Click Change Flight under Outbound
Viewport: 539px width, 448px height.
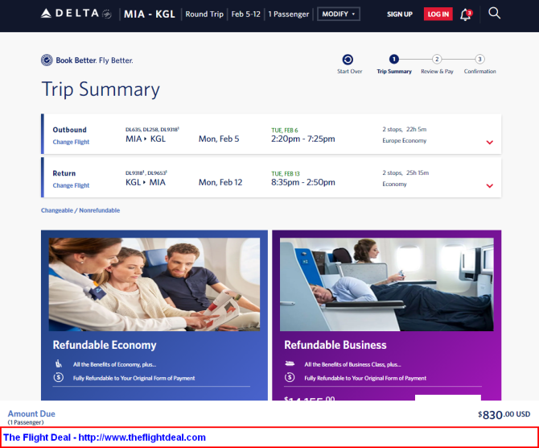(x=71, y=142)
